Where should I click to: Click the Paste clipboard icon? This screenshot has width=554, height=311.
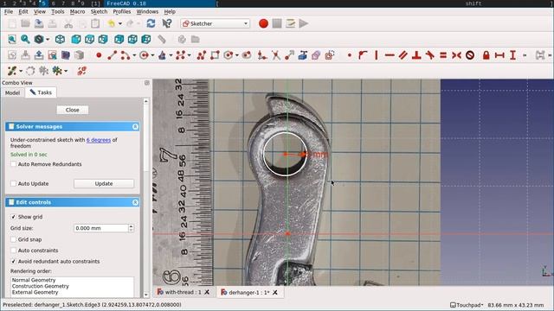click(x=95, y=23)
